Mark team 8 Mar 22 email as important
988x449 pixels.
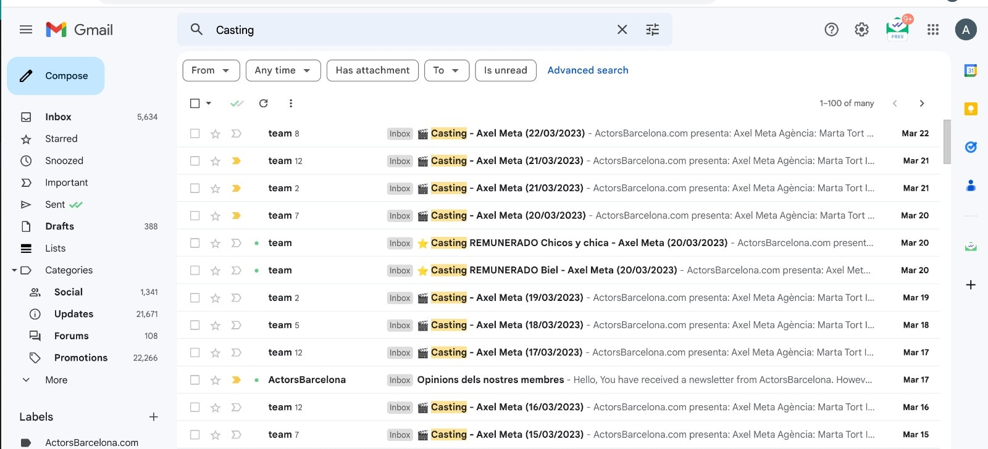[x=236, y=134]
